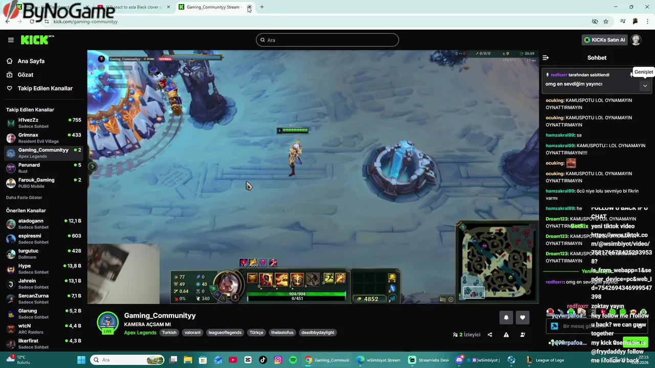Open Instagram from the taskbar
Viewport: 655px width, 368px height.
278,360
